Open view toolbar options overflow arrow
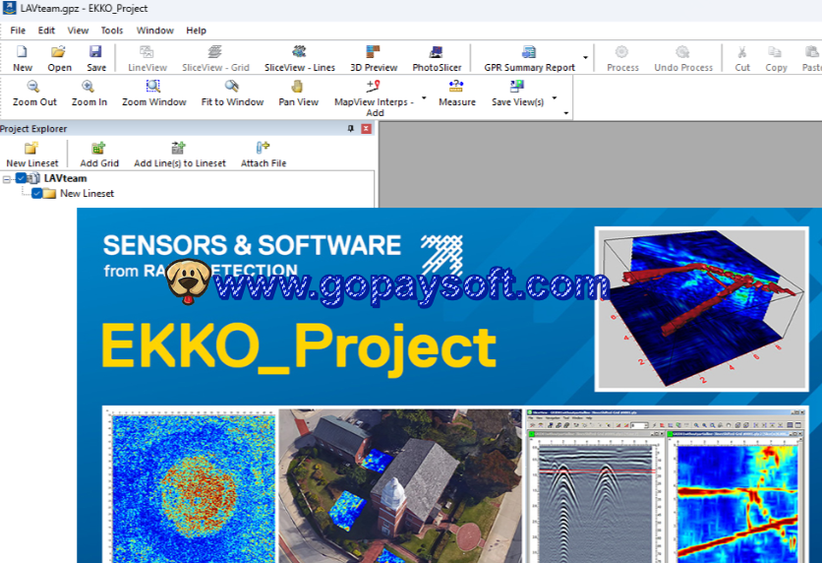822x563 pixels. 566,113
